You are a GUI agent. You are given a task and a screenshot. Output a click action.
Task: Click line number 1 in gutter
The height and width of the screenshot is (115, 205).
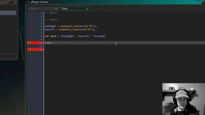point(41,13)
